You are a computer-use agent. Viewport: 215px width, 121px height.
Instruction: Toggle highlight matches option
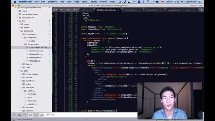point(41,115)
